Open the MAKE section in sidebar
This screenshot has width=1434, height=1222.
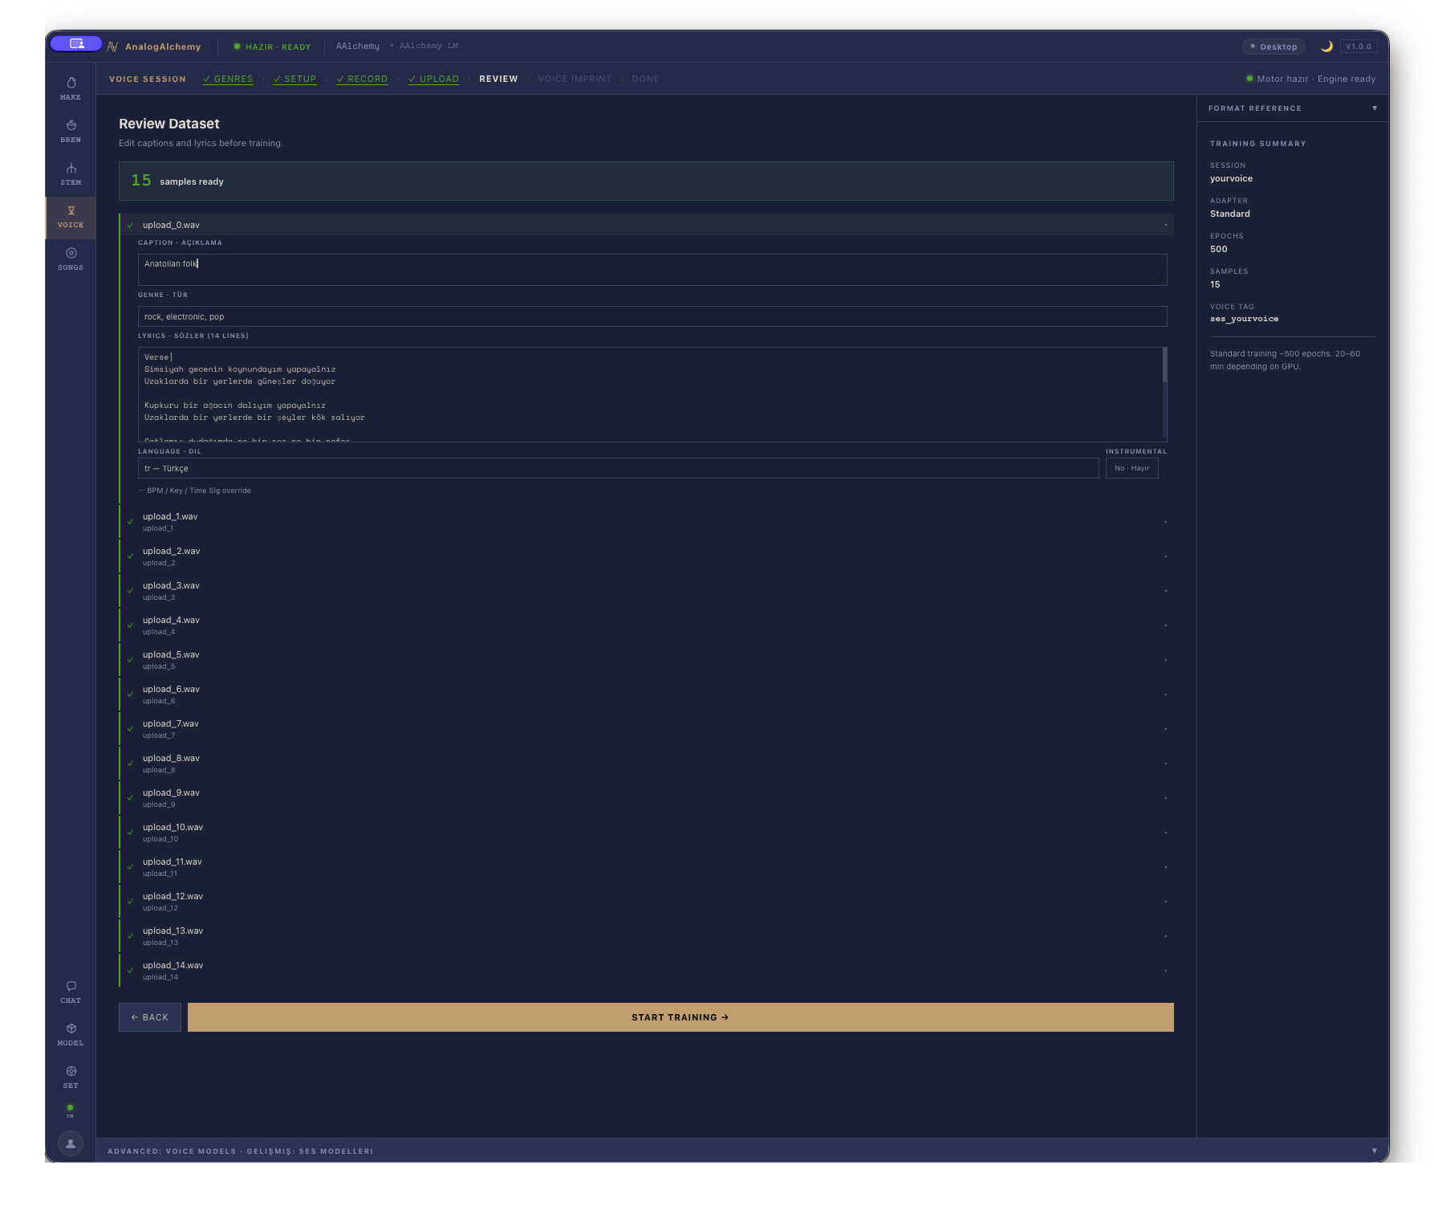[x=71, y=88]
